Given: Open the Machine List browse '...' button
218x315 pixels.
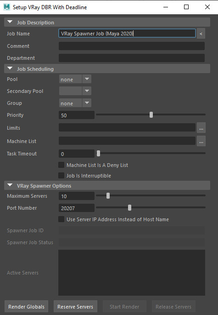Looking at the screenshot, I should tap(201, 141).
